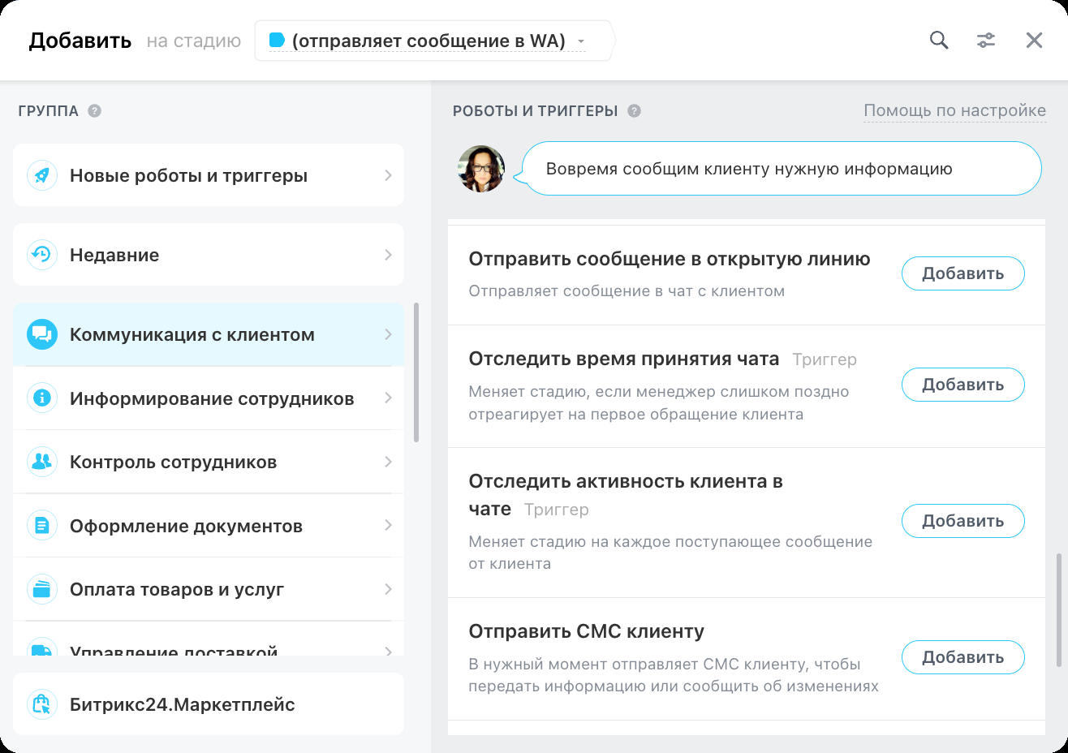Click the group list scrollbar

416,372
